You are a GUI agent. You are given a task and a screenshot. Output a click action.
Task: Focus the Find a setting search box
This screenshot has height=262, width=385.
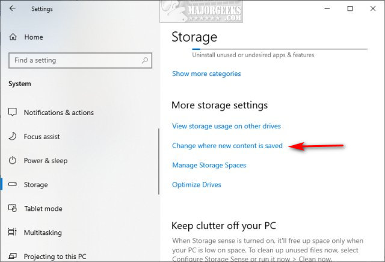(75, 60)
